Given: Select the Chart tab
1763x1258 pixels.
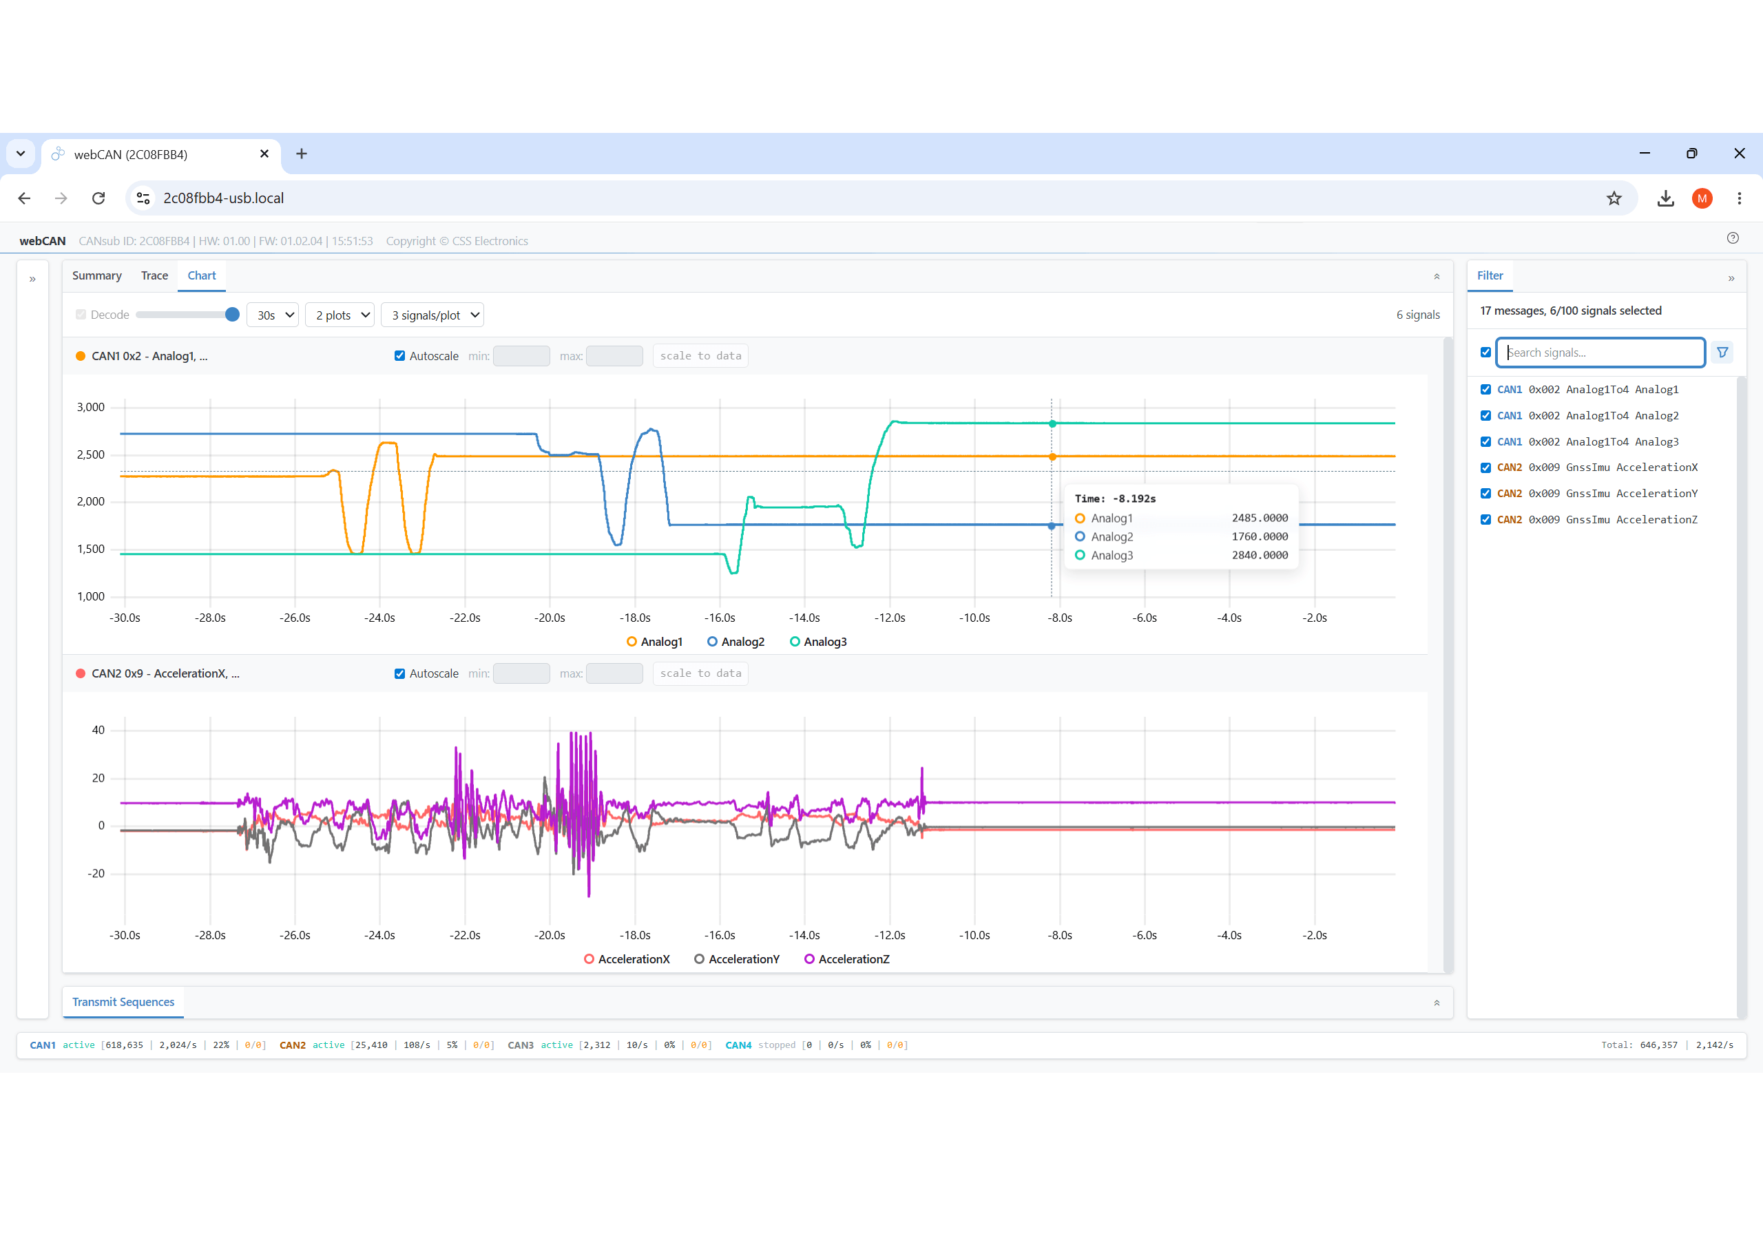Looking at the screenshot, I should [x=201, y=275].
